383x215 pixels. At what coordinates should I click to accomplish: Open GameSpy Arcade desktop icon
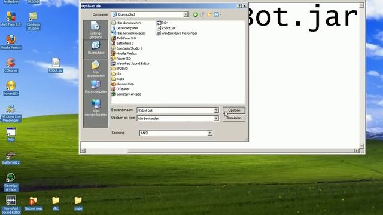click(11, 182)
